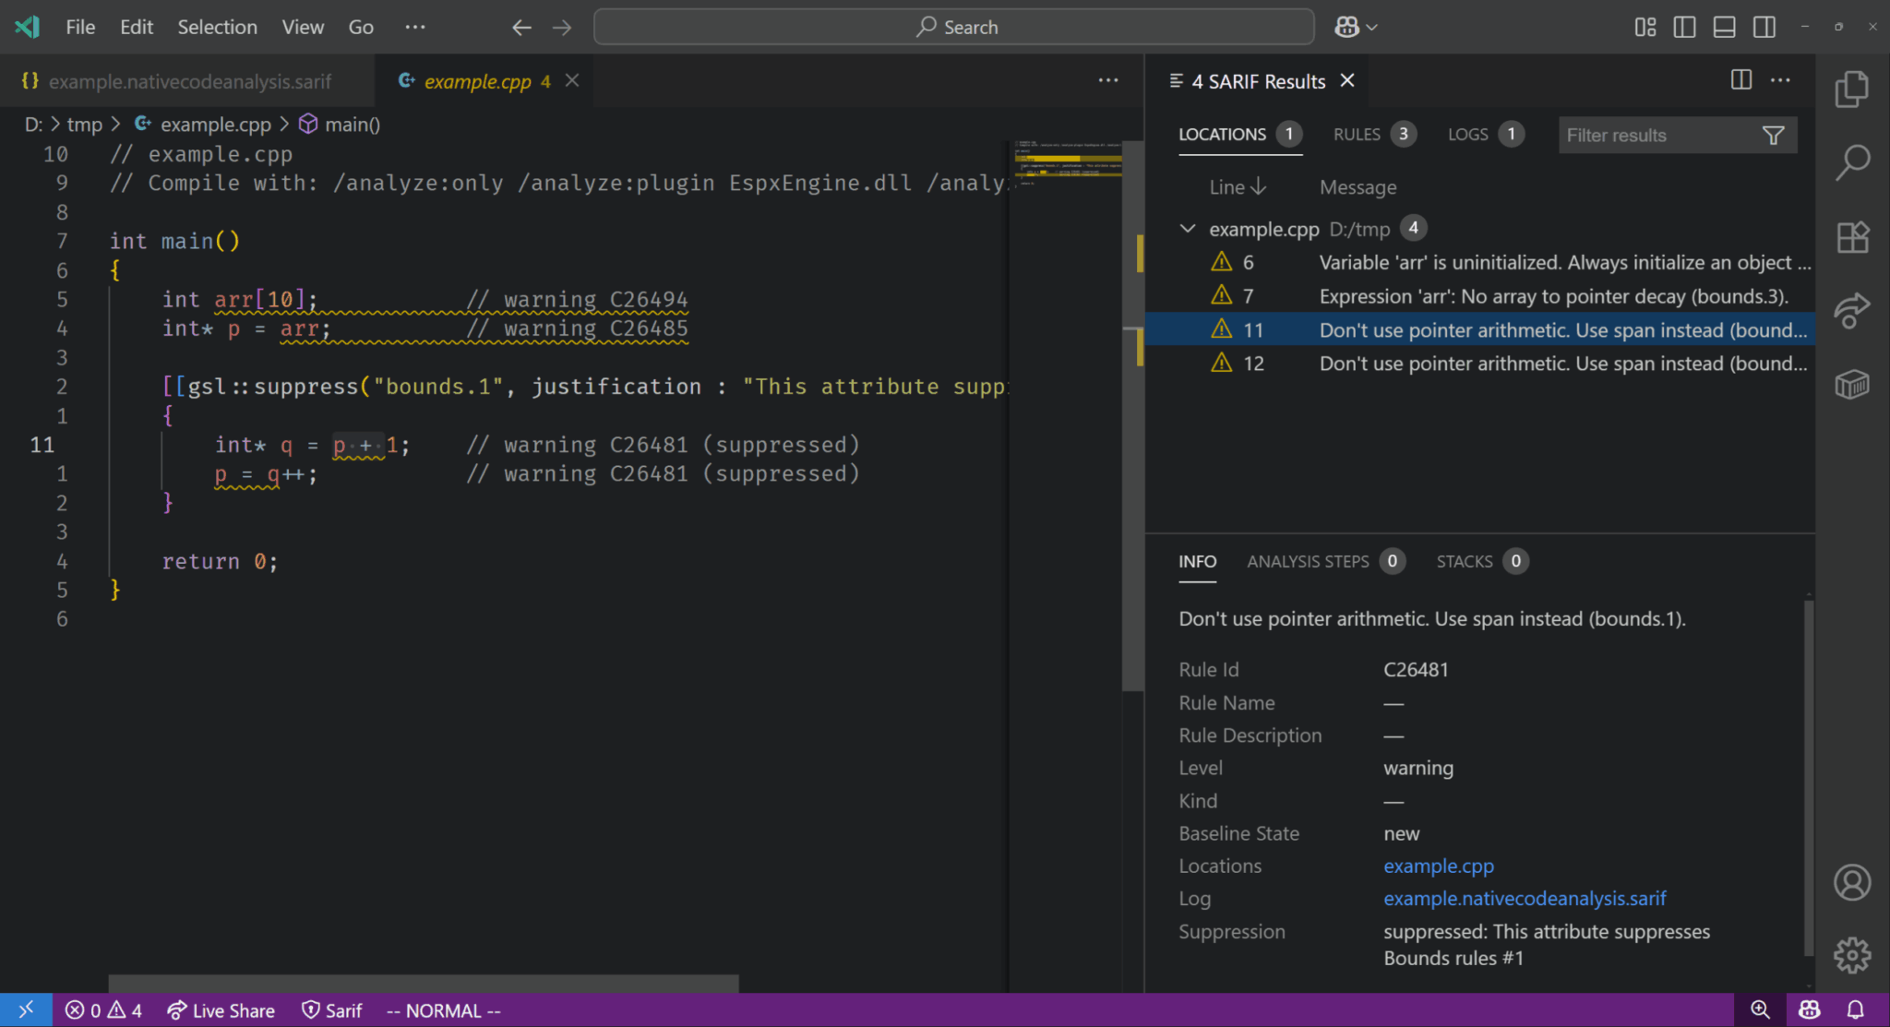Image resolution: width=1890 pixels, height=1027 pixels.
Task: Open the main() breadcrumb dropdown
Action: (x=351, y=123)
